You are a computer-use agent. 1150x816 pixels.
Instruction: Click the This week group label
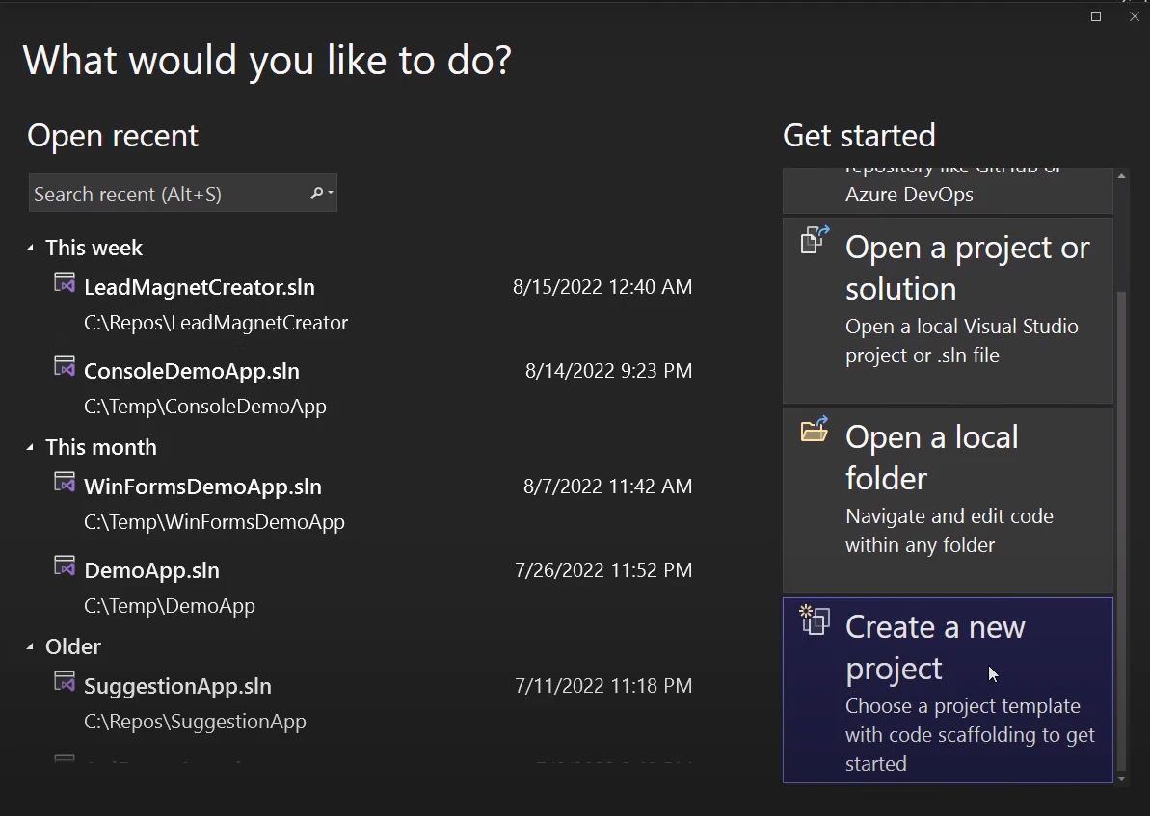pyautogui.click(x=94, y=248)
